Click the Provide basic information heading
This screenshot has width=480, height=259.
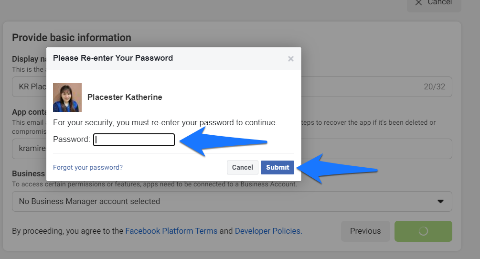72,38
